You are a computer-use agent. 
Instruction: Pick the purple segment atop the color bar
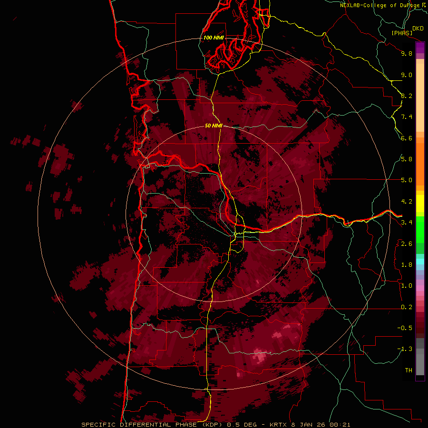(420, 48)
